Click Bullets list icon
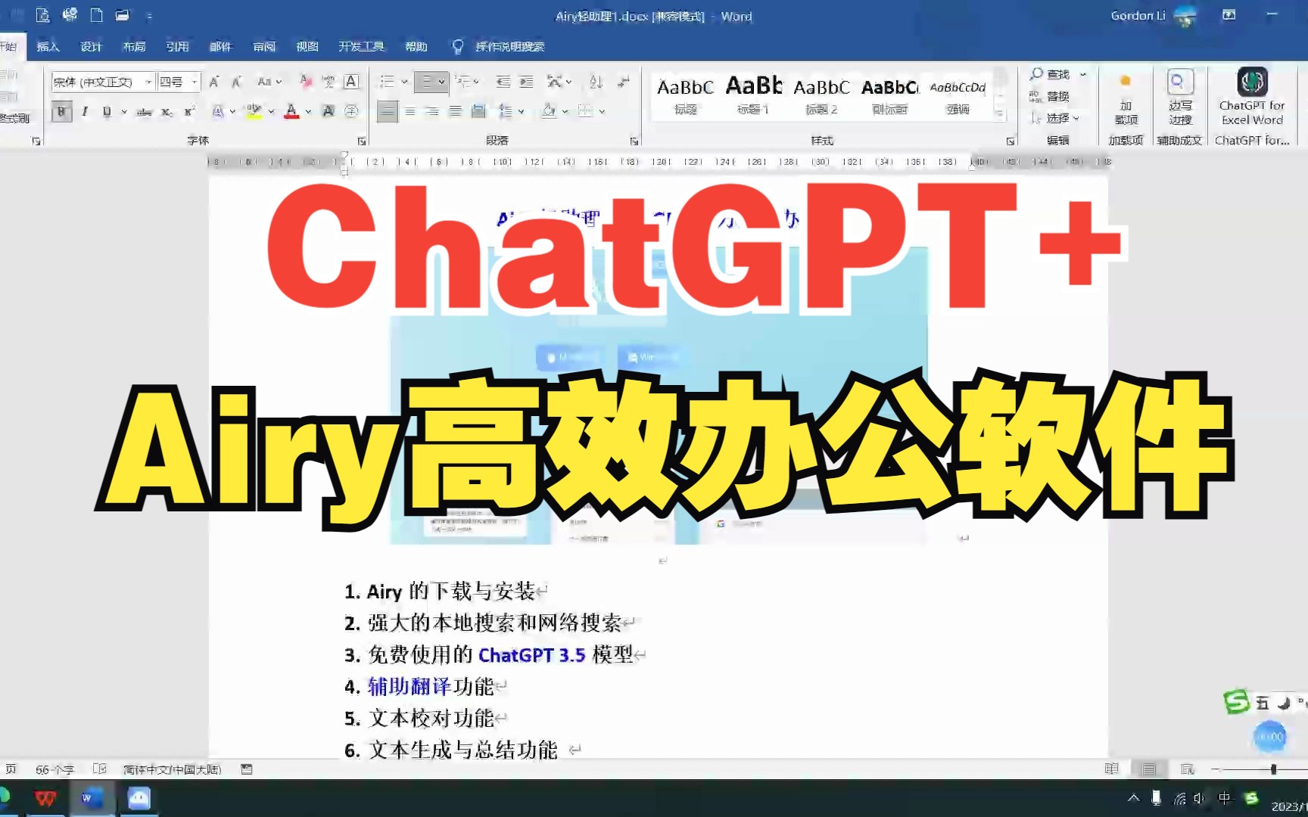 387,82
